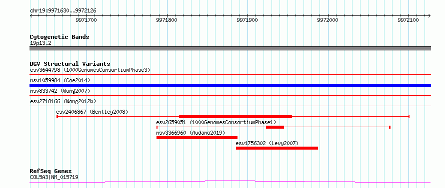Select the thick segment of esv2659051

(275, 127)
